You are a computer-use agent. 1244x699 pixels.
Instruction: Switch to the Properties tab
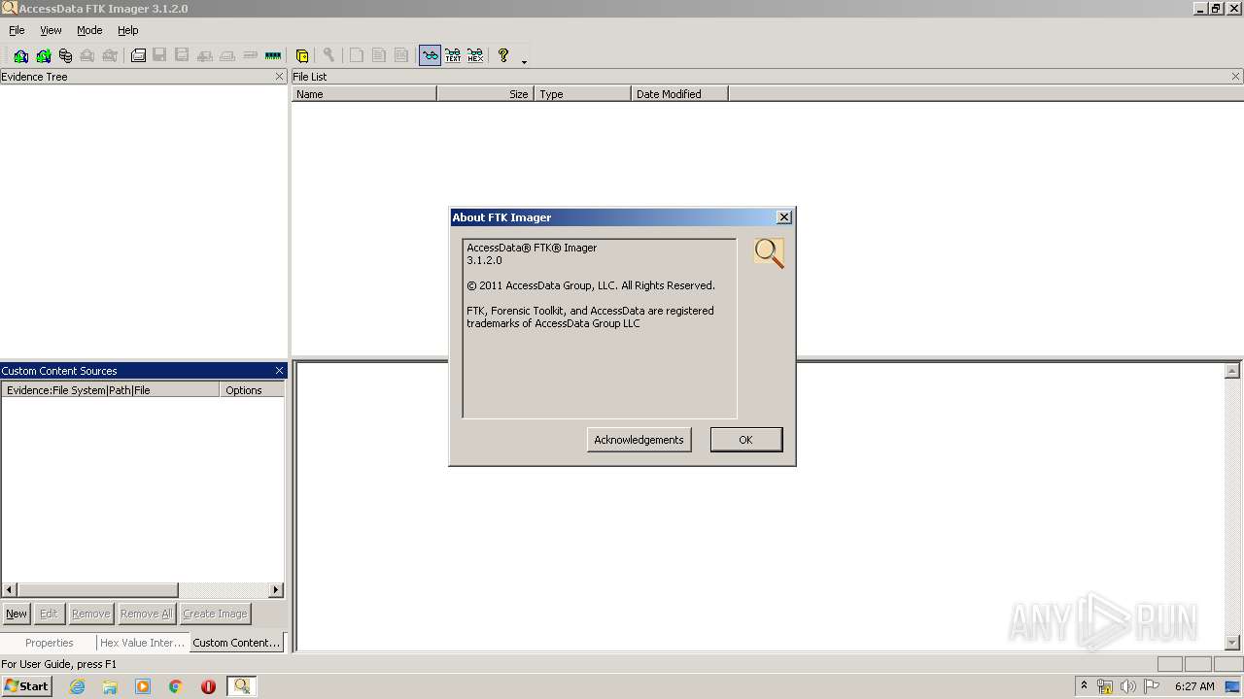50,643
